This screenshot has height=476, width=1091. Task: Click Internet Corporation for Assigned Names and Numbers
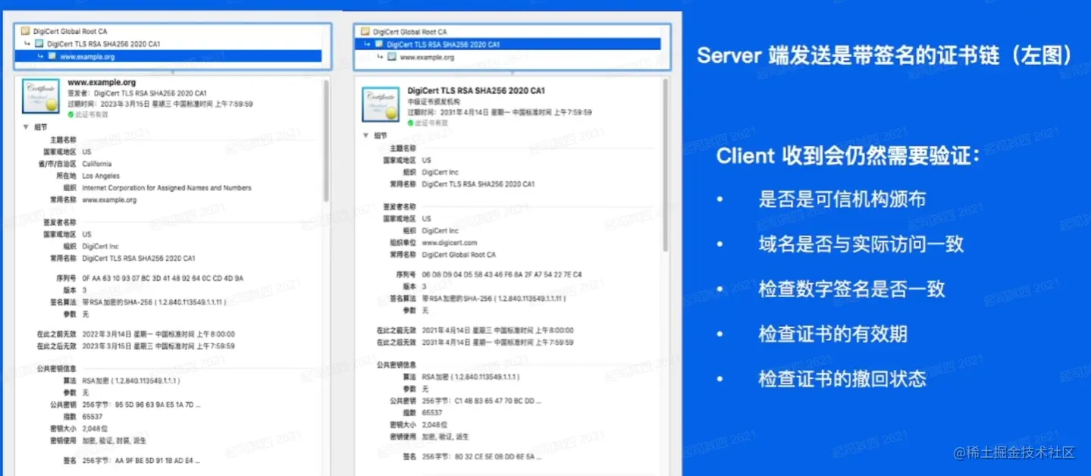[167, 187]
